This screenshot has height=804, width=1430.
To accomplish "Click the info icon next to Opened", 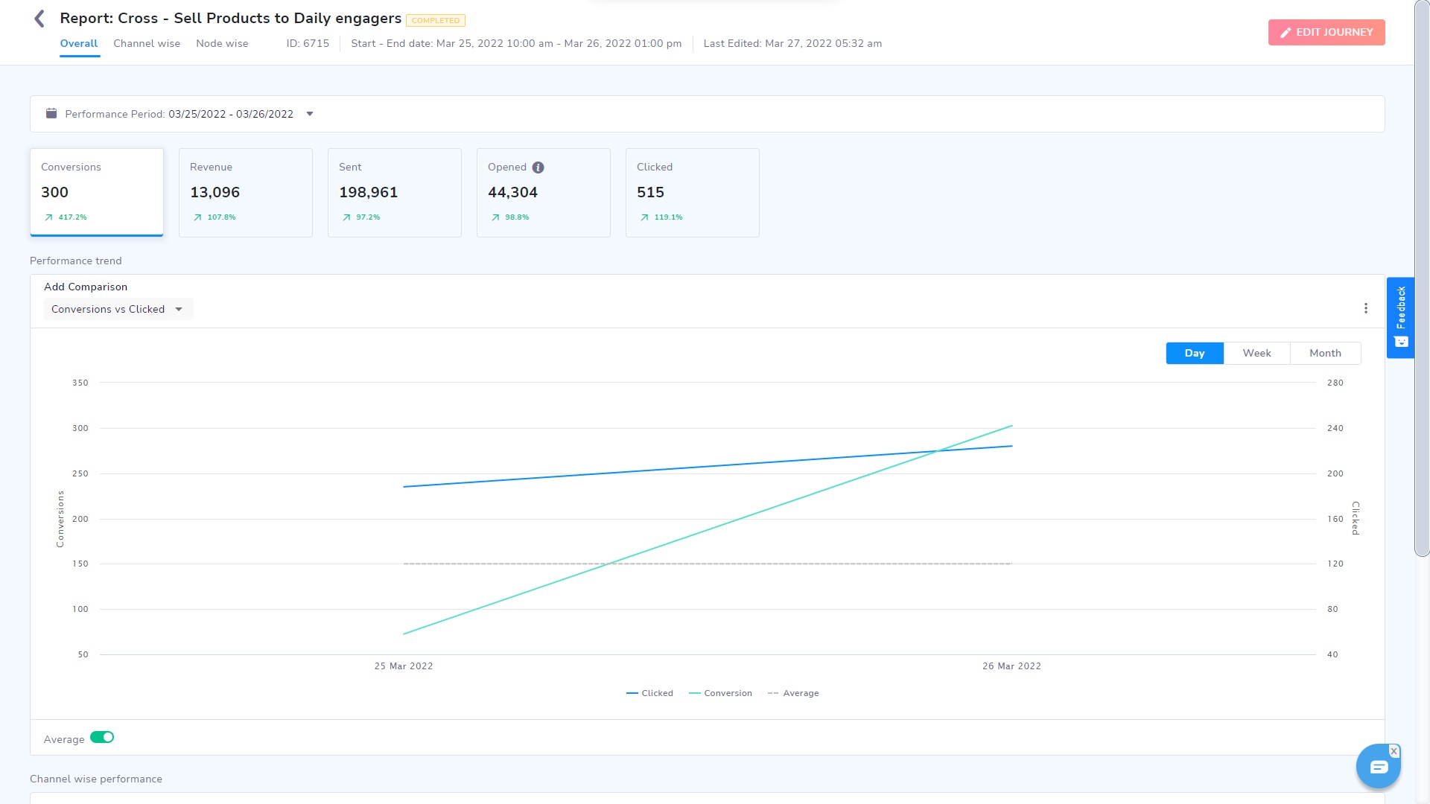I will point(538,167).
